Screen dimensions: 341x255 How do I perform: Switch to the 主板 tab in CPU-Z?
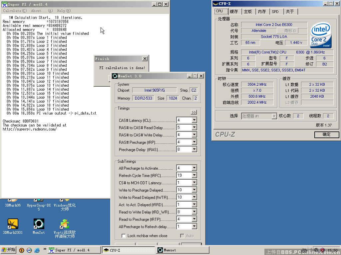pyautogui.click(x=248, y=12)
